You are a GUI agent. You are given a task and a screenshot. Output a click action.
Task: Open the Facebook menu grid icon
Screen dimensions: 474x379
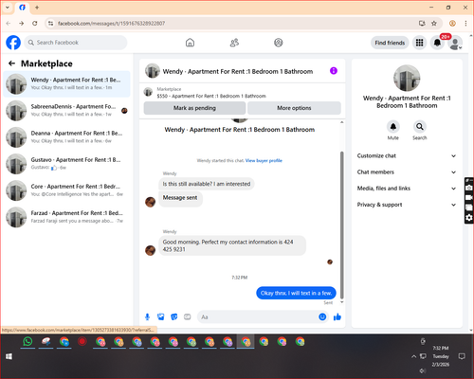point(419,43)
